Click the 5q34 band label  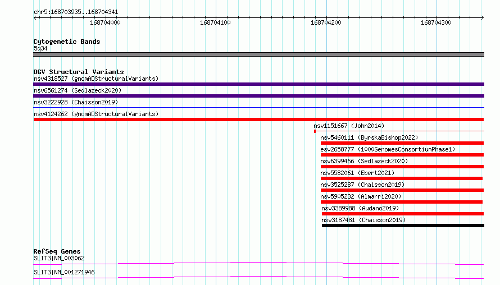[40, 48]
